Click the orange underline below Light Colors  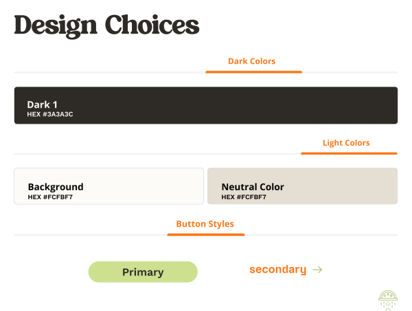tap(349, 153)
